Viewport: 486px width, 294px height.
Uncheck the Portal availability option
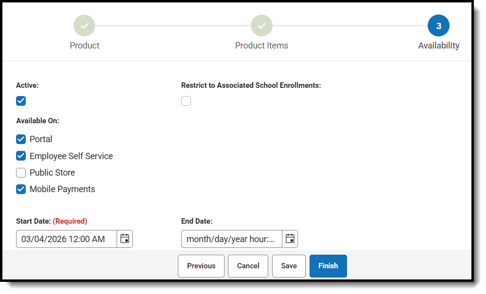click(x=21, y=139)
